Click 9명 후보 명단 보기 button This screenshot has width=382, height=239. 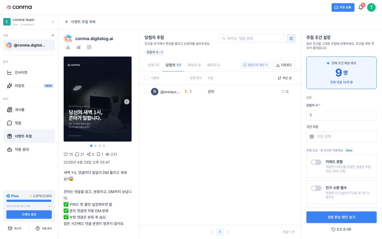(341, 217)
